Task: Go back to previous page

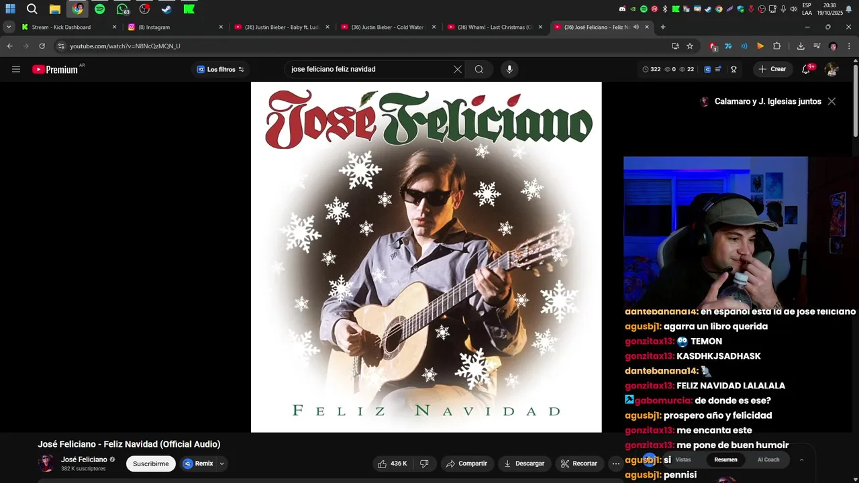Action: click(x=9, y=46)
